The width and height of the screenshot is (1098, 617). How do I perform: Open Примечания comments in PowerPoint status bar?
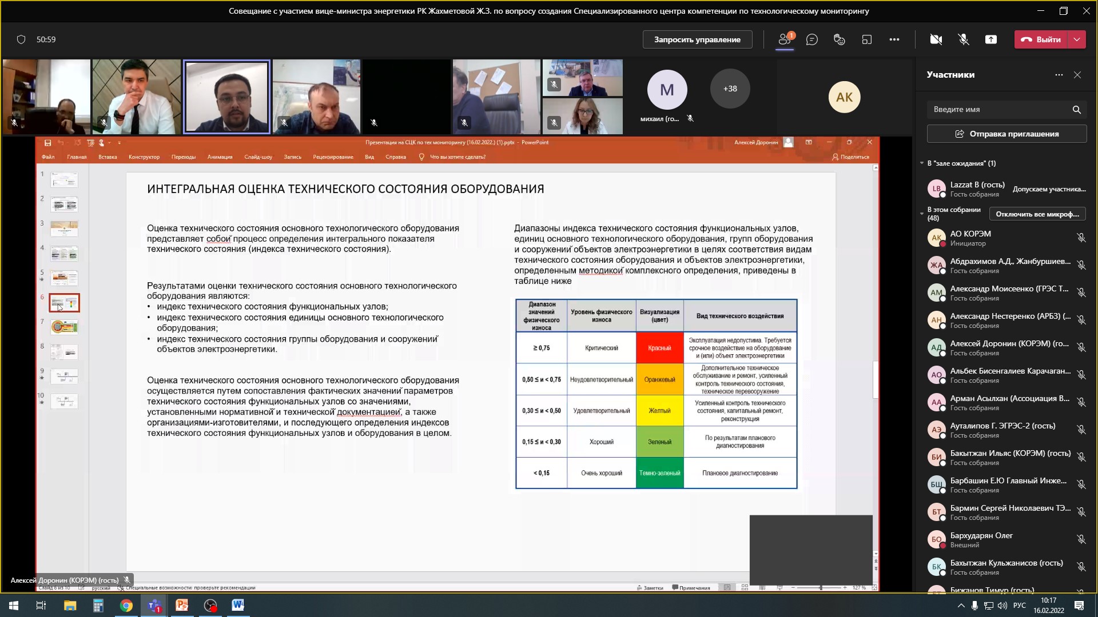pos(691,588)
